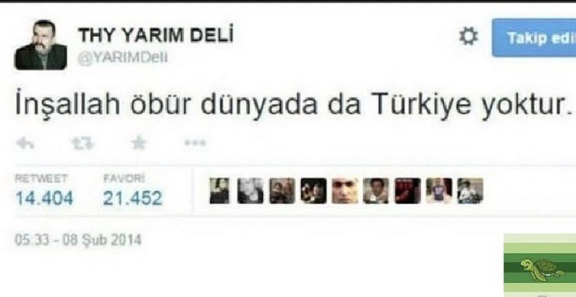Image resolution: width=576 pixels, height=297 pixels.
Task: Click the fifth avatar showing a face
Action: (x=344, y=190)
